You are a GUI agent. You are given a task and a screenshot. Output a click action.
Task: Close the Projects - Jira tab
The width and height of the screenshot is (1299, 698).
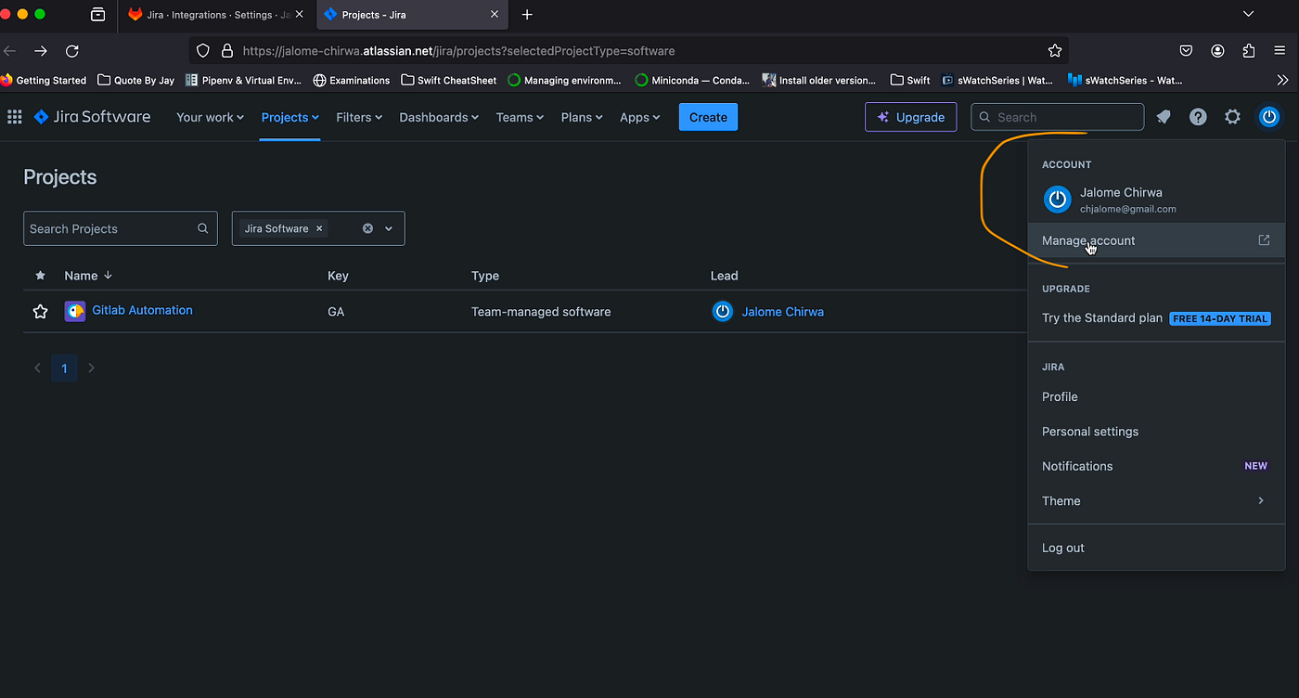click(x=495, y=15)
